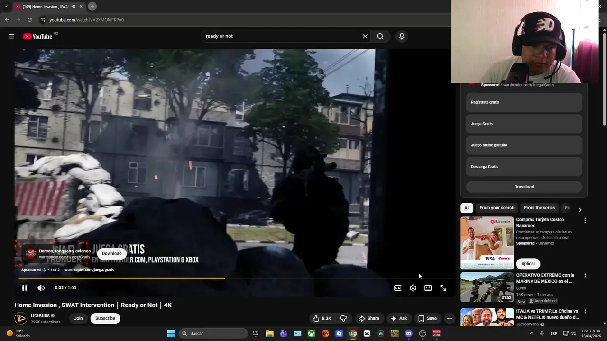Seek on the video progress bar

(x=234, y=278)
